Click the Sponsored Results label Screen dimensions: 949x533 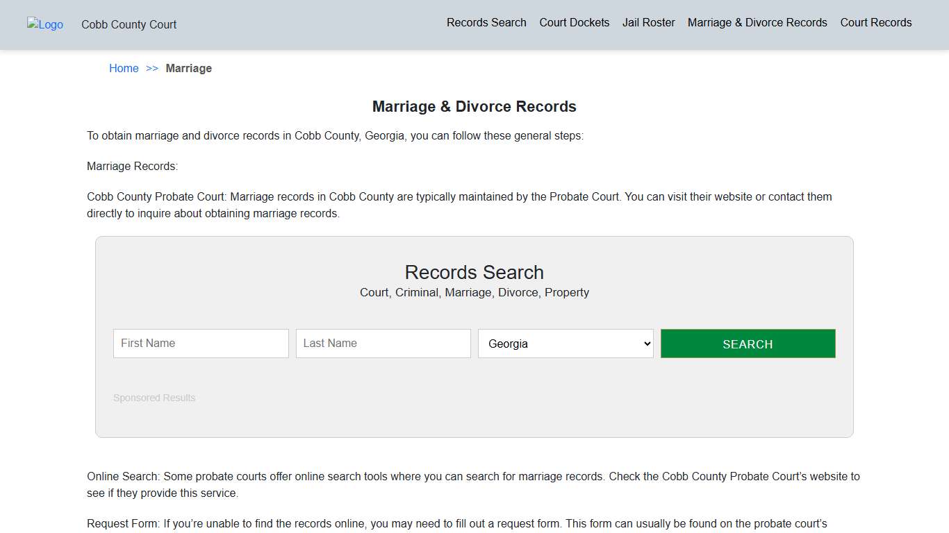[x=154, y=398]
